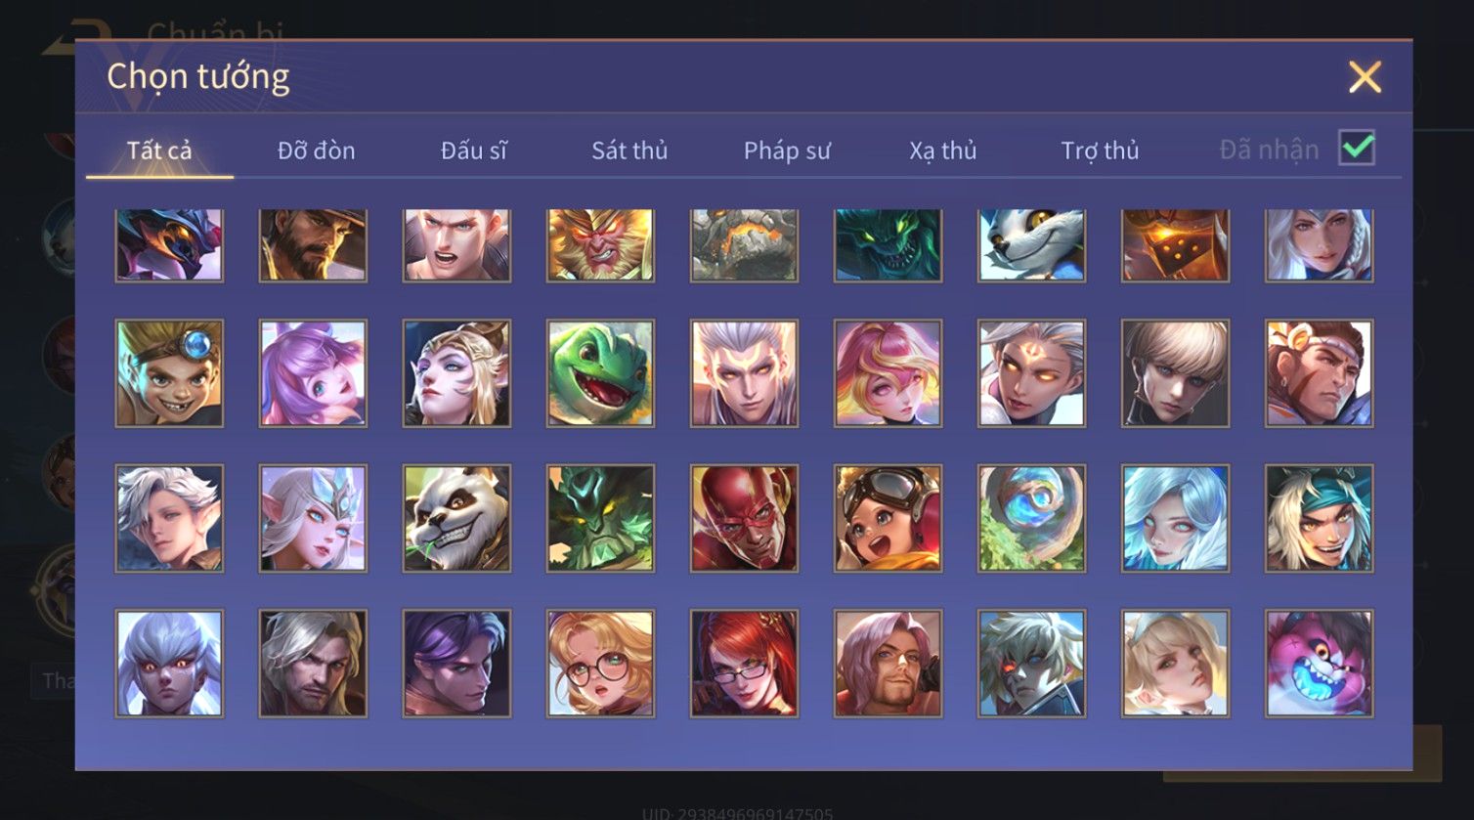Choose the red Flash hero portrait

[x=744, y=518]
